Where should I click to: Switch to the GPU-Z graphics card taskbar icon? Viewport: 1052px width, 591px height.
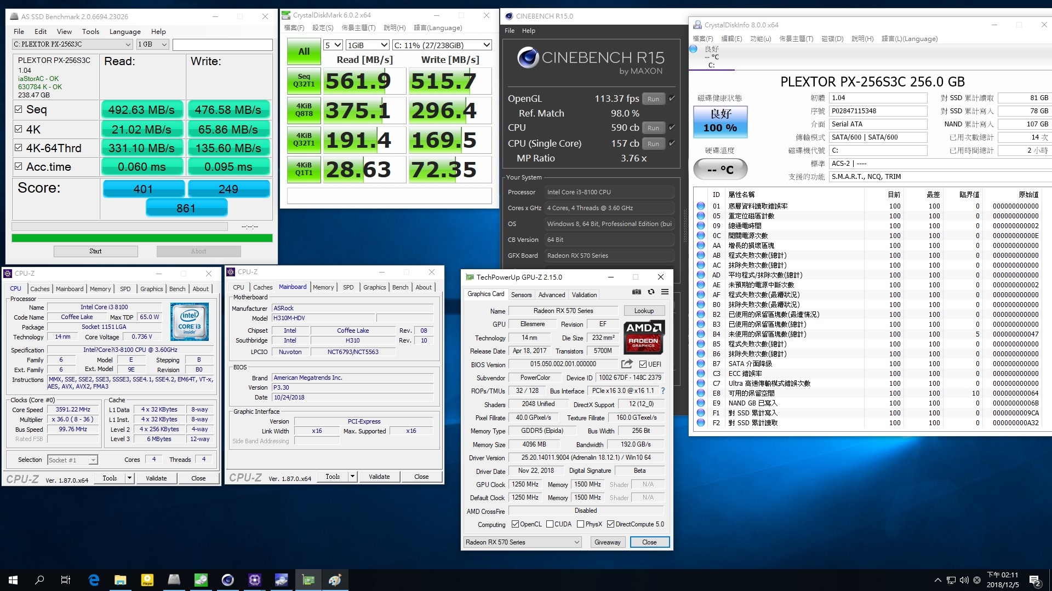pos(308,580)
